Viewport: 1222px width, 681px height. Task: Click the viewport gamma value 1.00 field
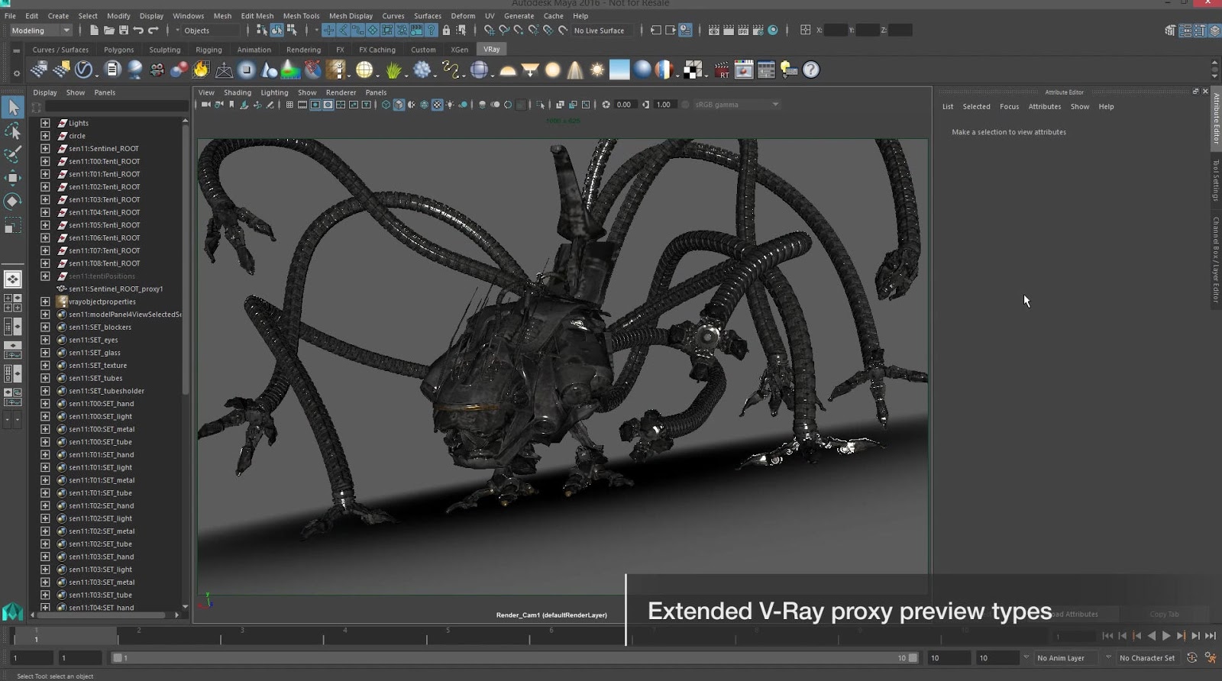click(664, 105)
